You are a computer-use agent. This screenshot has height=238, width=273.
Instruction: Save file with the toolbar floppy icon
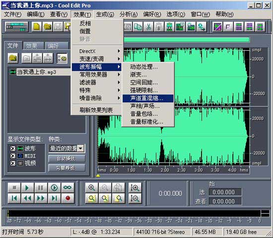tap(58, 27)
